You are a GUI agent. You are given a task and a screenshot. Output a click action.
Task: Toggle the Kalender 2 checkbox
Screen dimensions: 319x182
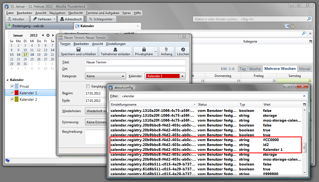12,99
